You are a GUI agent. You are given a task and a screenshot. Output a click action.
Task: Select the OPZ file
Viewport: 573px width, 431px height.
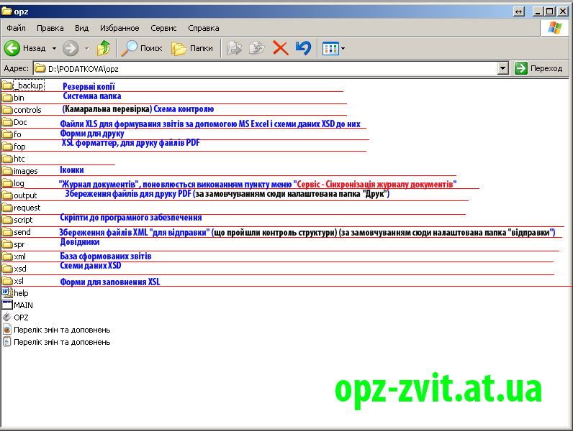point(15,318)
